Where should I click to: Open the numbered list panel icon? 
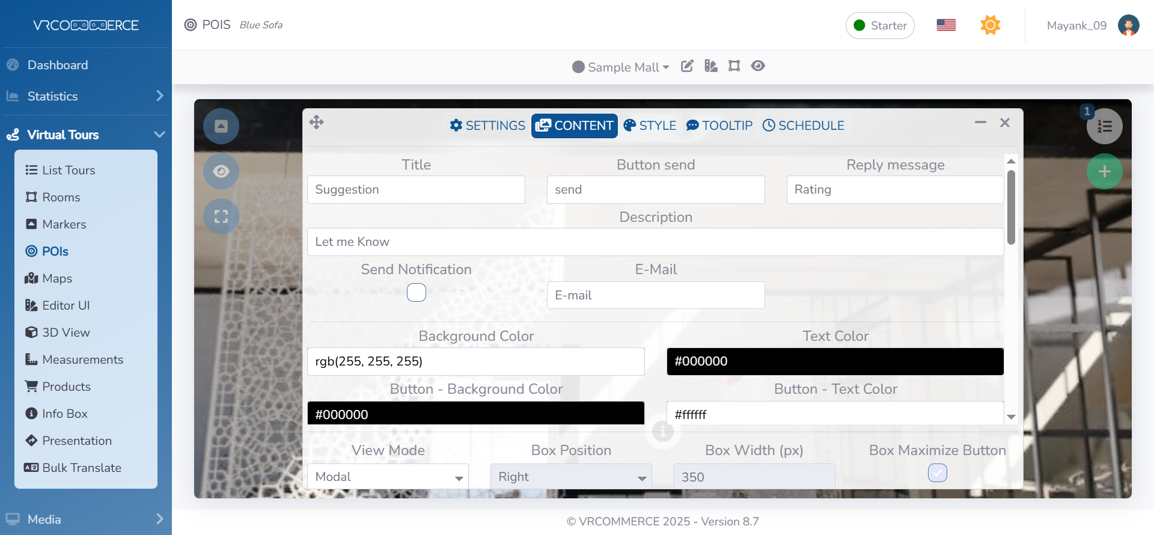tap(1104, 126)
